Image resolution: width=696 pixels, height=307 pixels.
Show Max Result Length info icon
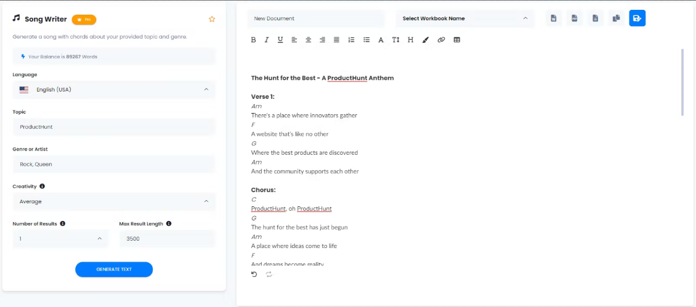[x=169, y=223]
